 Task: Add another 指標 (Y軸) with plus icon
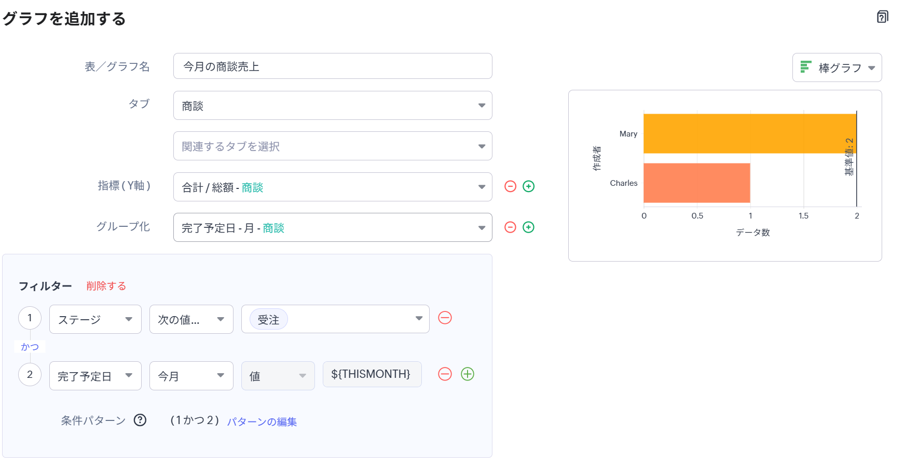click(x=528, y=186)
